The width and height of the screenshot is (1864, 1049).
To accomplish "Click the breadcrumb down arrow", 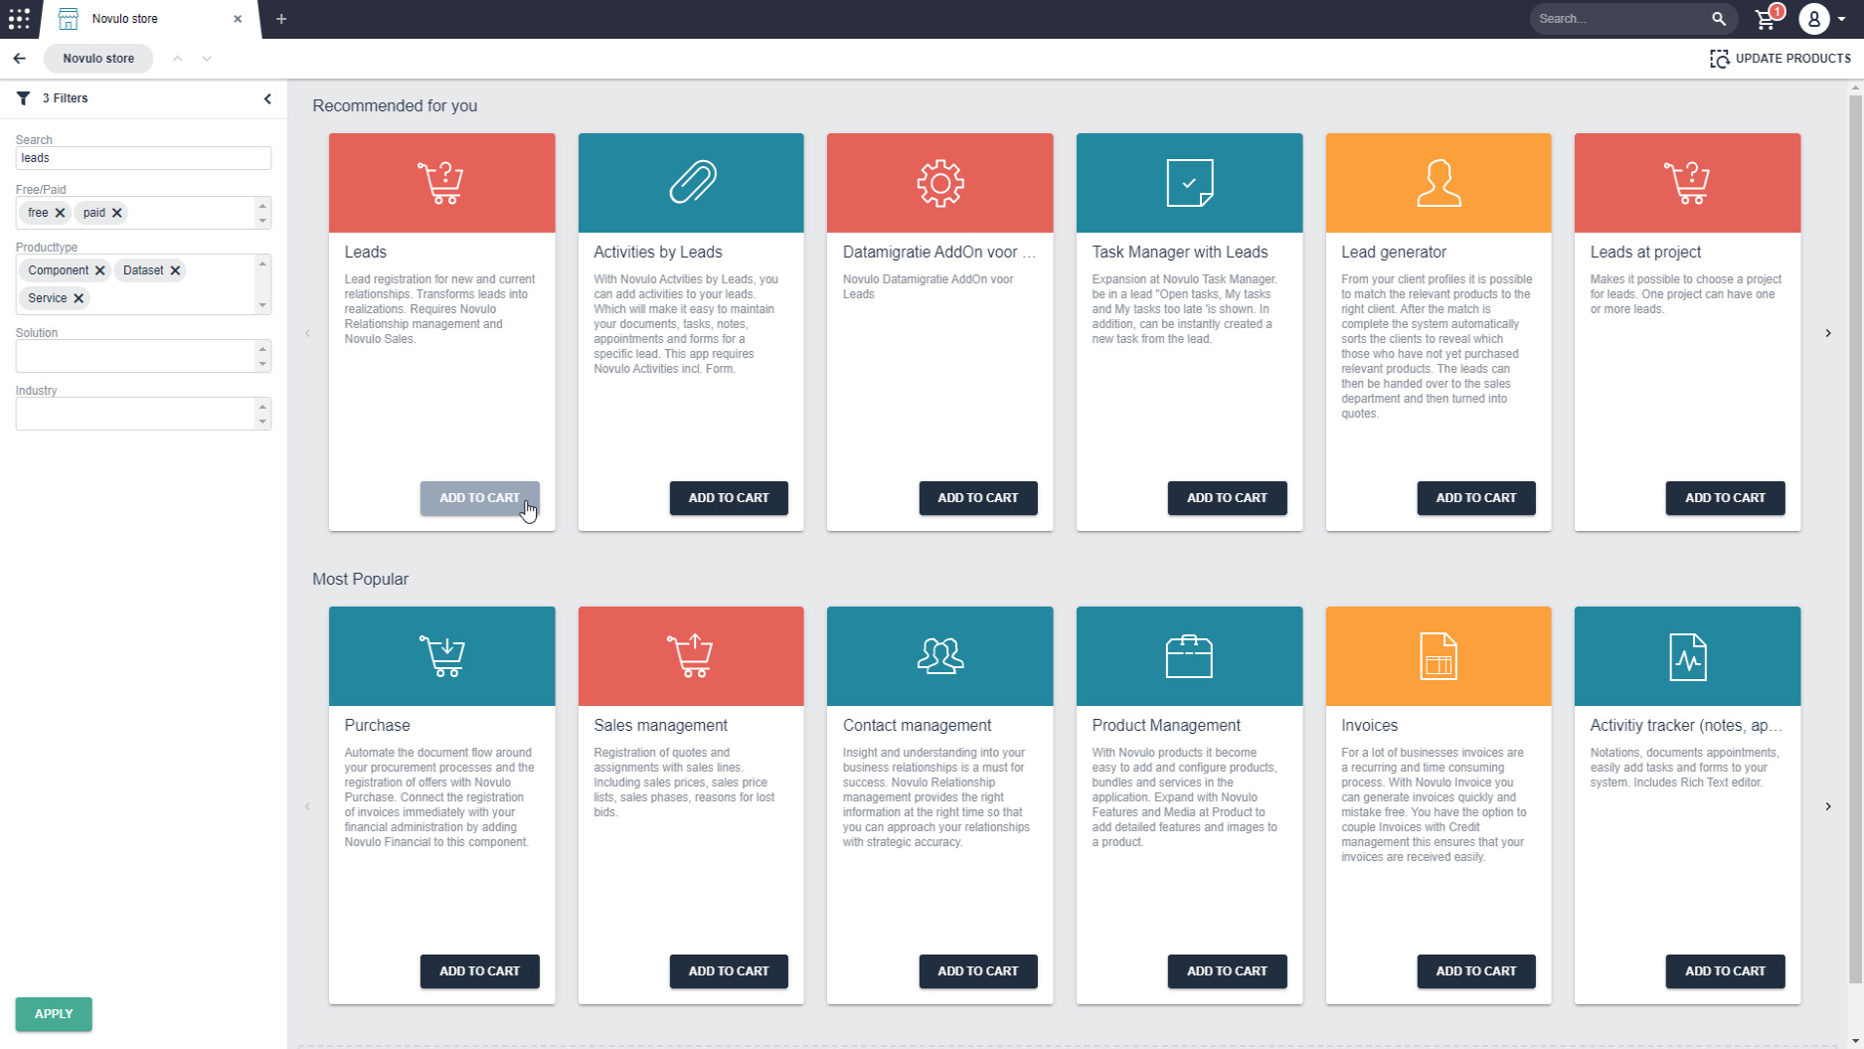I will pos(207,59).
